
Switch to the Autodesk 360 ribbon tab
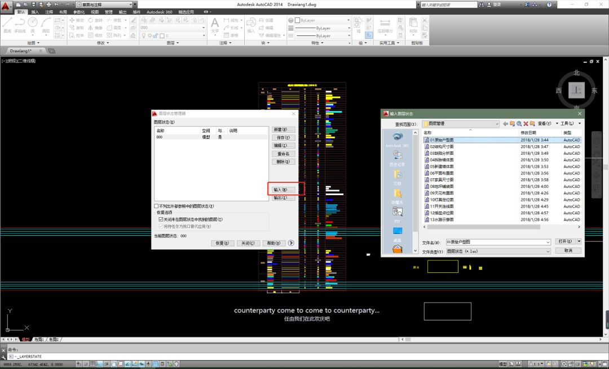[x=159, y=12]
